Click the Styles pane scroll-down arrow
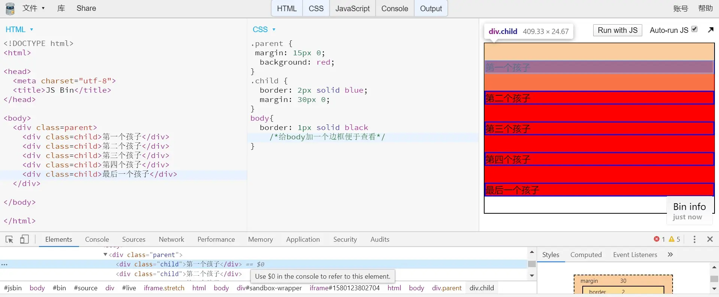The width and height of the screenshot is (719, 297). [714, 289]
